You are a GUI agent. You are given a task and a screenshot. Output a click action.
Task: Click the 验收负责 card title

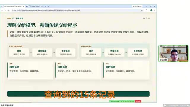110,67
